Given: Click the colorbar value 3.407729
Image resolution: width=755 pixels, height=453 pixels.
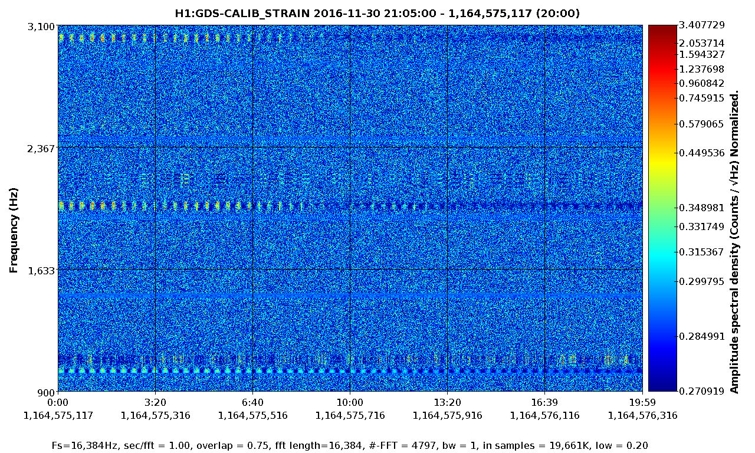Looking at the screenshot, I should click(701, 25).
